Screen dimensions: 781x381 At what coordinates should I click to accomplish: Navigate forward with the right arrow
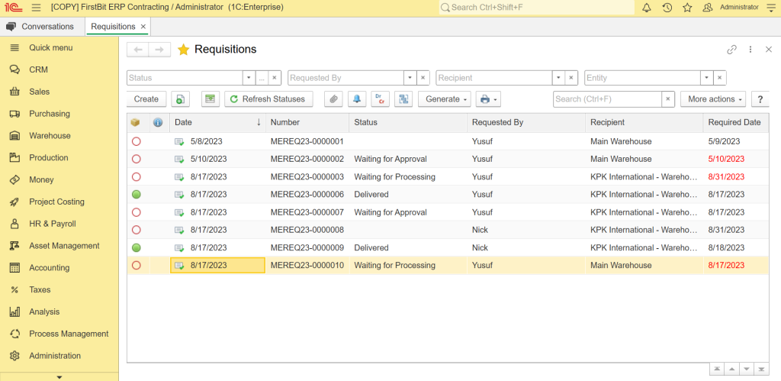point(159,50)
